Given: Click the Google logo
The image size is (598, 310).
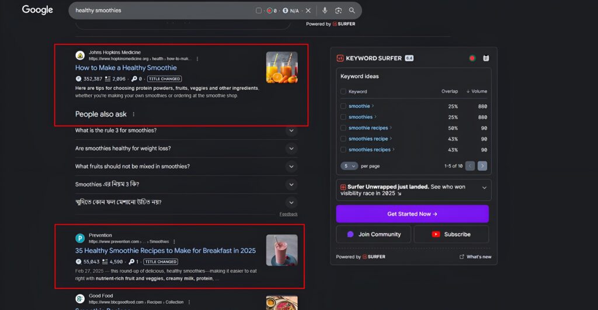Looking at the screenshot, I should pos(37,10).
